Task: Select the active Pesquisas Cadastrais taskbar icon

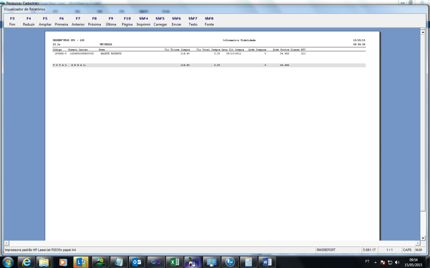Action: point(193,262)
